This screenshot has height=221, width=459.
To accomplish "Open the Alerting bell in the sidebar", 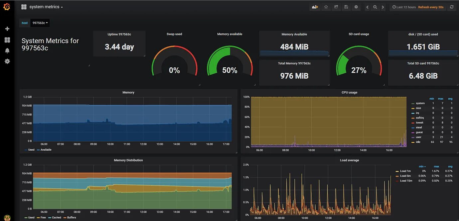I will [7, 50].
